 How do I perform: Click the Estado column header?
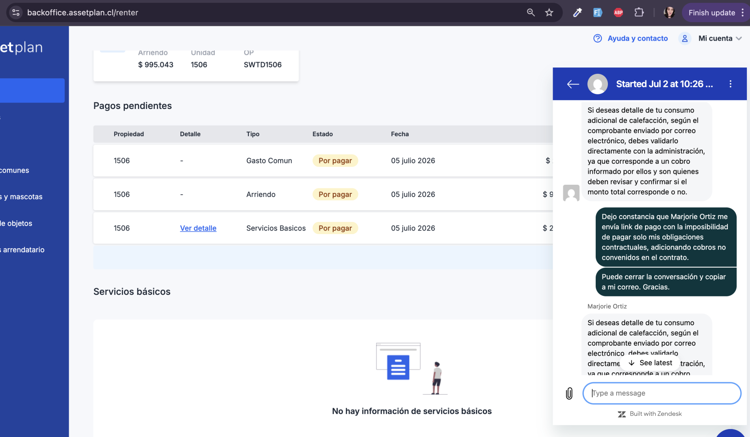(x=322, y=134)
